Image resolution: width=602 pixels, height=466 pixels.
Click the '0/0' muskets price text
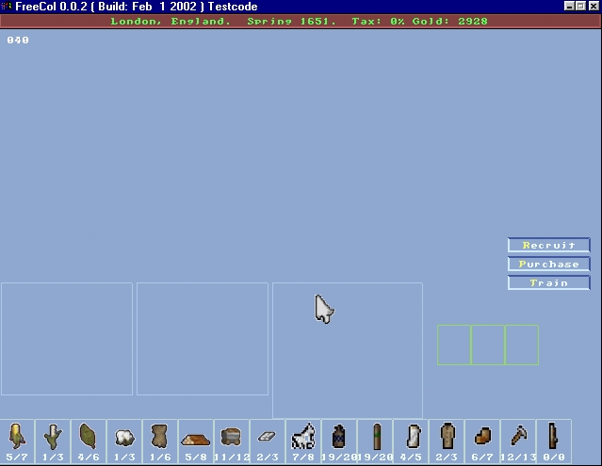tap(554, 458)
